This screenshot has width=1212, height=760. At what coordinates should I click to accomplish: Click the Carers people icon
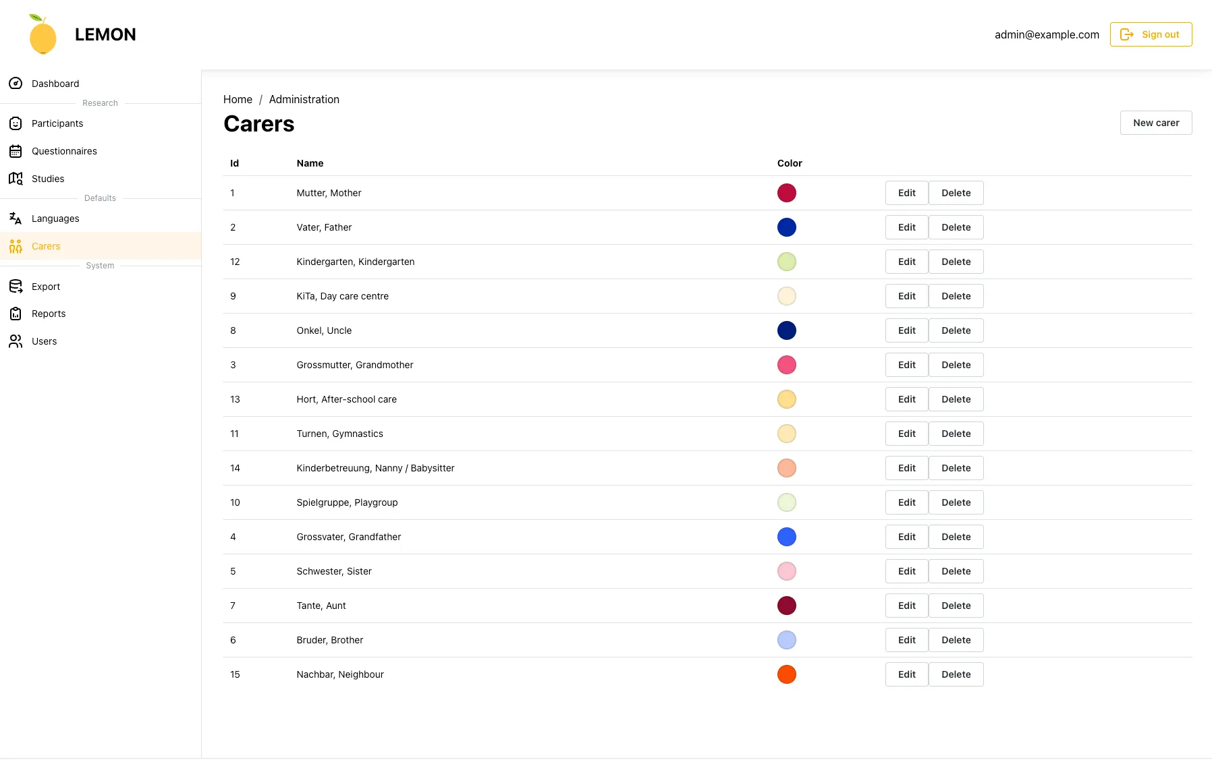click(x=16, y=246)
